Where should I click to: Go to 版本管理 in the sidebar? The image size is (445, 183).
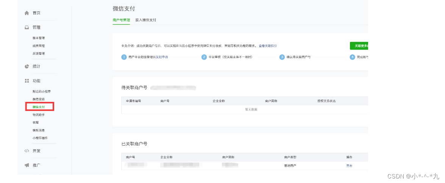pos(39,38)
